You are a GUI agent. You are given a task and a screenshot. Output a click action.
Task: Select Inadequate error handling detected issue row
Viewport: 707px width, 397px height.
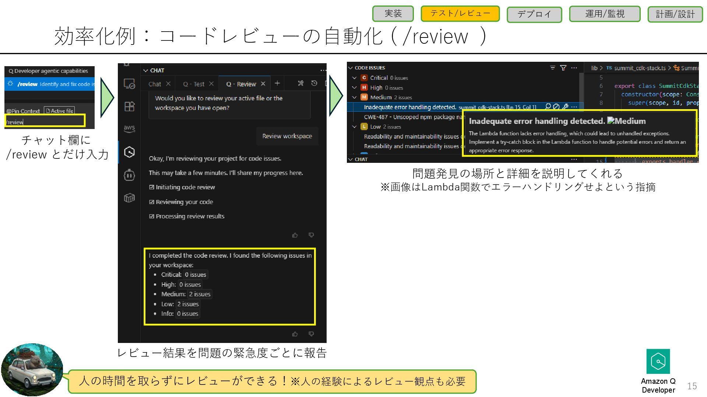point(465,107)
